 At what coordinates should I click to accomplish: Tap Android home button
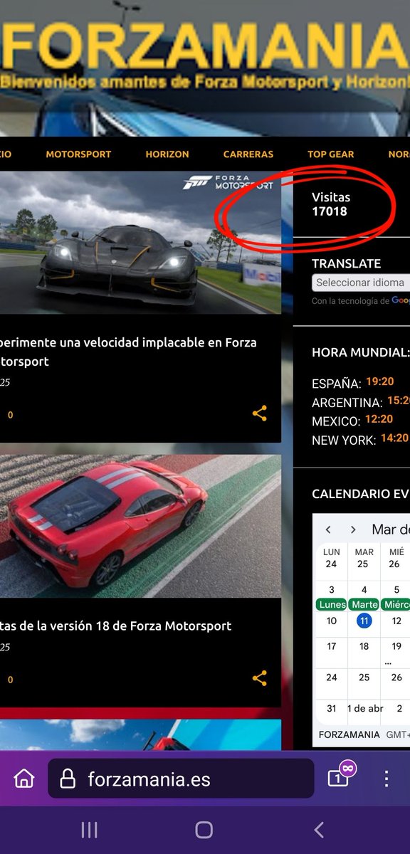pyautogui.click(x=204, y=830)
